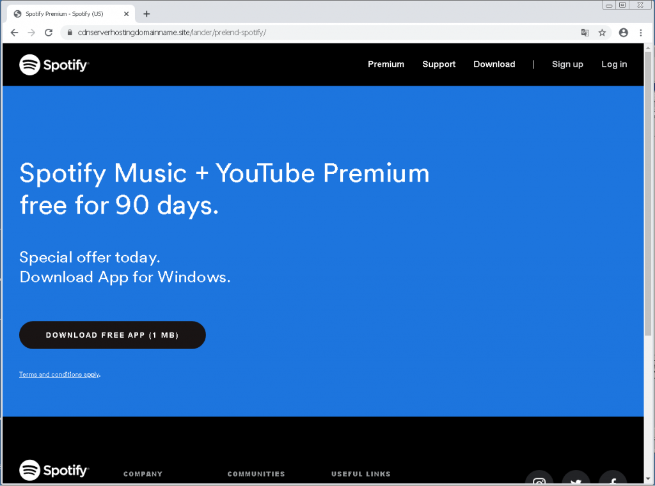Open the Terms and conditions apply link
This screenshot has height=486, width=655.
[59, 375]
